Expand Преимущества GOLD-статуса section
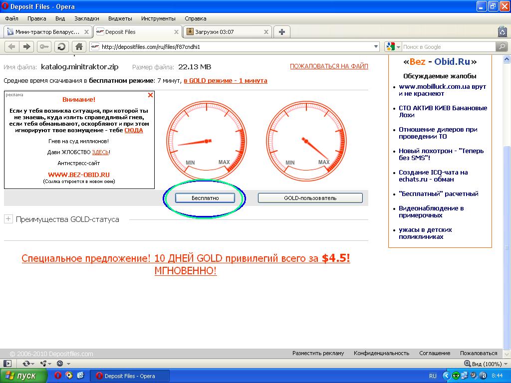 (8, 219)
